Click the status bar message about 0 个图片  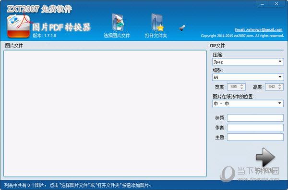pos(78,185)
